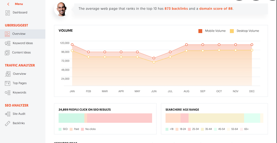Click the Searchers' Age Range heading
This screenshot has width=277, height=143.
pyautogui.click(x=182, y=110)
